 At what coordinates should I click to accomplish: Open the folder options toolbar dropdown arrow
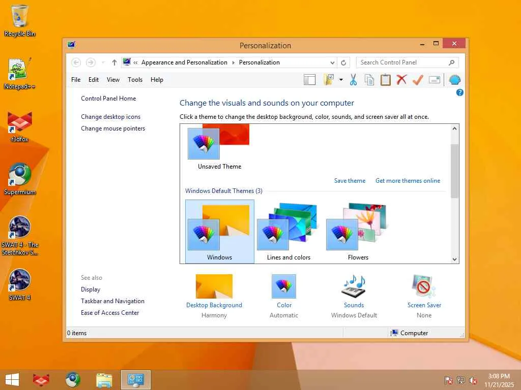pyautogui.click(x=341, y=80)
